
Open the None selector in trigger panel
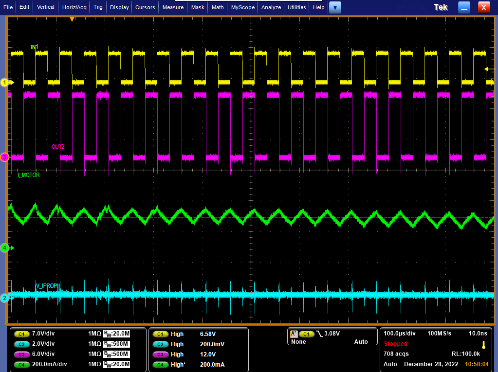[298, 342]
